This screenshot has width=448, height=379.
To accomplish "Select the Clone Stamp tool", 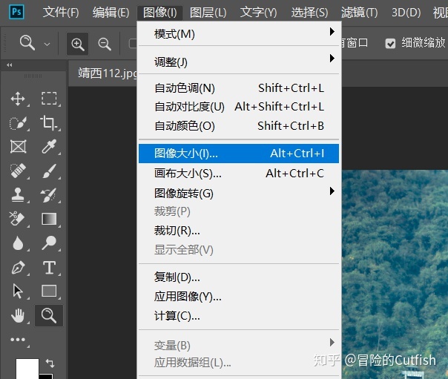I will (18, 195).
